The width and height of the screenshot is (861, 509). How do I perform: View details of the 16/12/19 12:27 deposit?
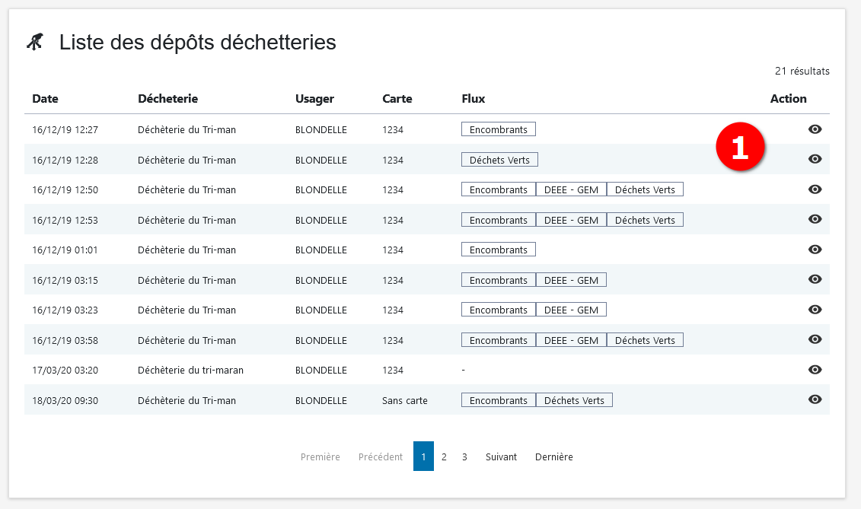pyautogui.click(x=815, y=129)
